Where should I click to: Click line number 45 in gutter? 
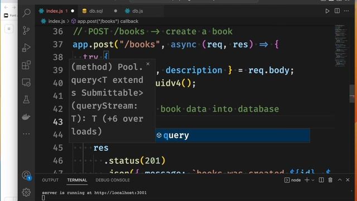click(x=58, y=148)
